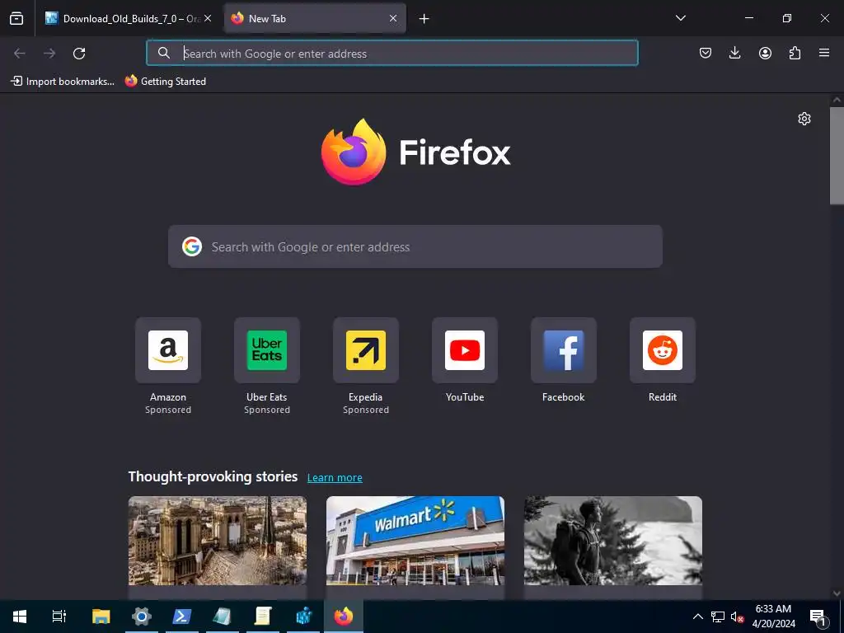This screenshot has height=633, width=844.
Task: Open File Explorer from taskbar
Action: pos(101,617)
